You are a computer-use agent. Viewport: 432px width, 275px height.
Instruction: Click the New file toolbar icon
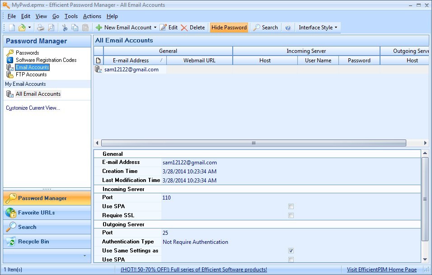click(x=12, y=28)
